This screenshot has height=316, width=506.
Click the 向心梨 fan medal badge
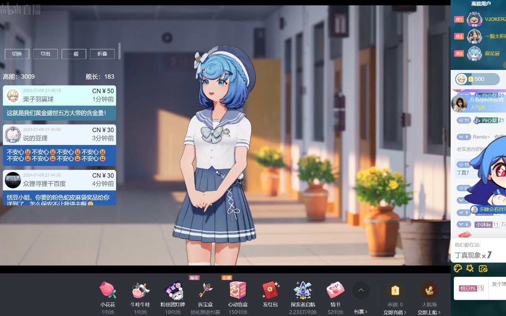point(489,120)
